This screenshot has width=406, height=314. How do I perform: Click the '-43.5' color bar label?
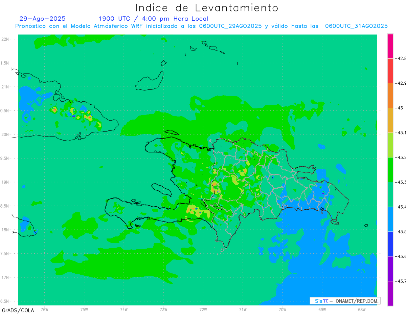click(x=401, y=232)
